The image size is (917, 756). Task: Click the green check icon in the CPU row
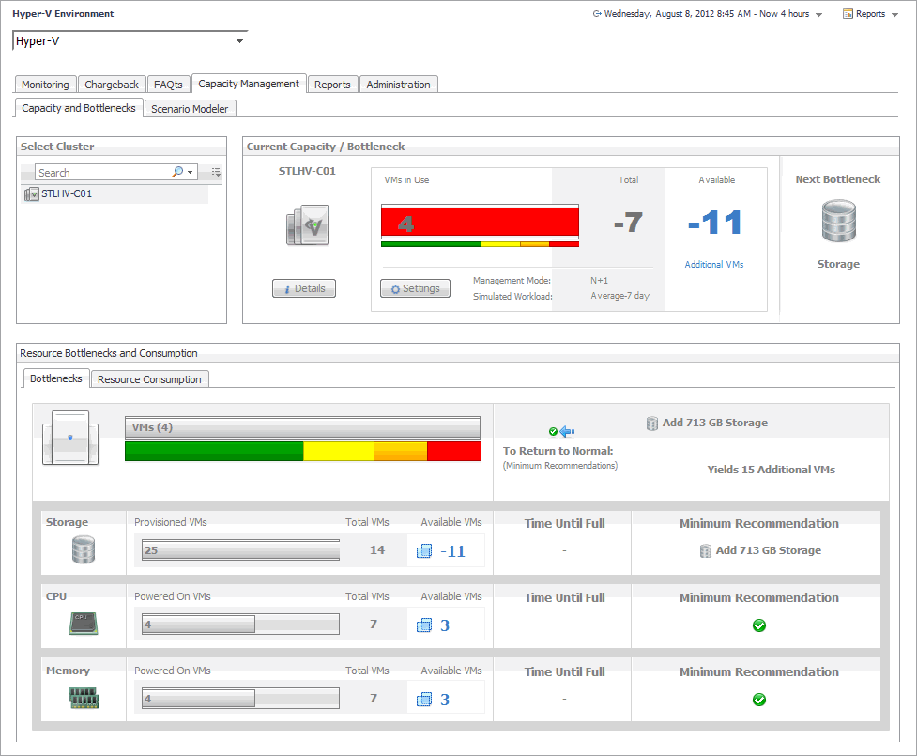coord(759,625)
